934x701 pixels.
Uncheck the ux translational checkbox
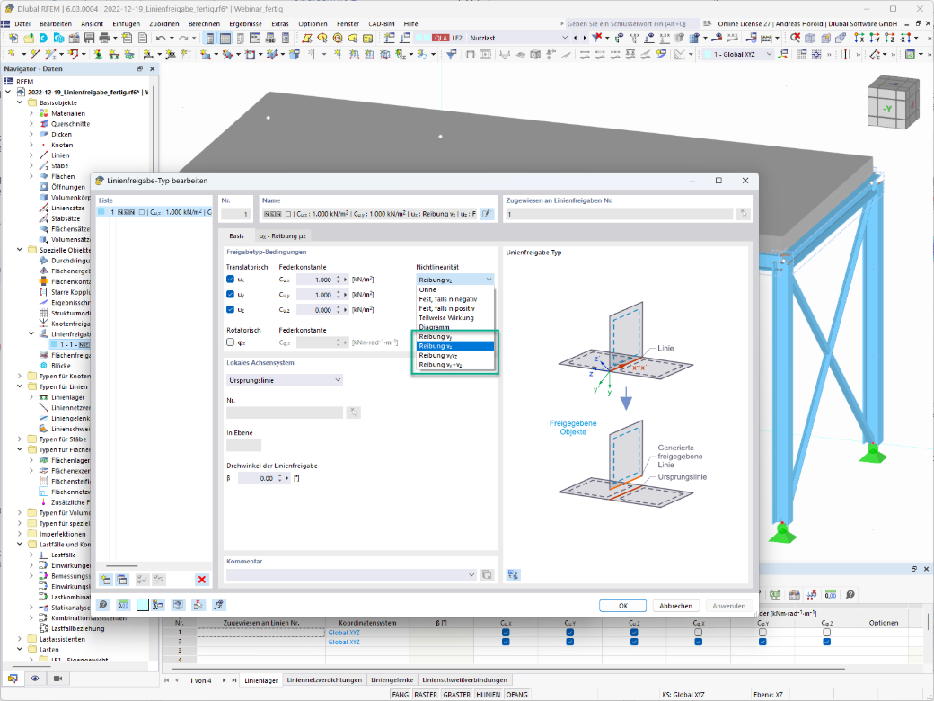231,279
